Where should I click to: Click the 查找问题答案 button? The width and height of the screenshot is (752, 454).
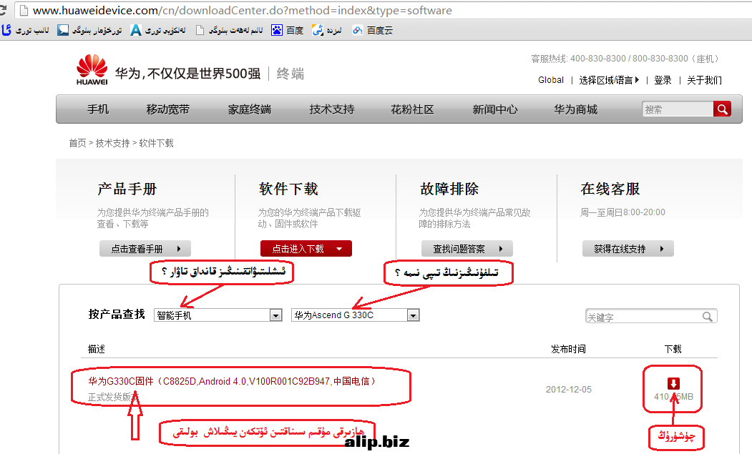pos(467,249)
